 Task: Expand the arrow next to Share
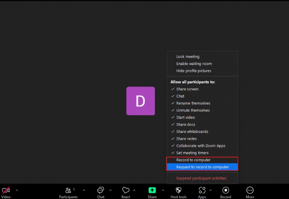pyautogui.click(x=163, y=190)
